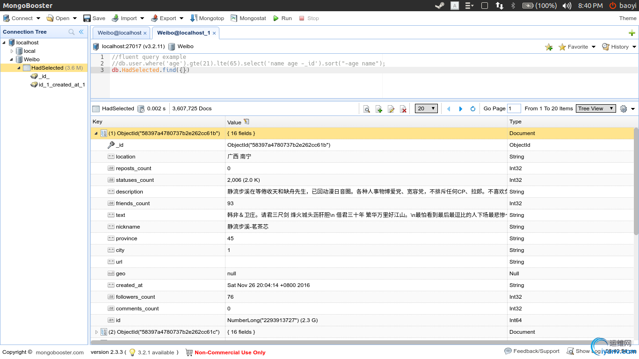Open the Theme option

[628, 18]
